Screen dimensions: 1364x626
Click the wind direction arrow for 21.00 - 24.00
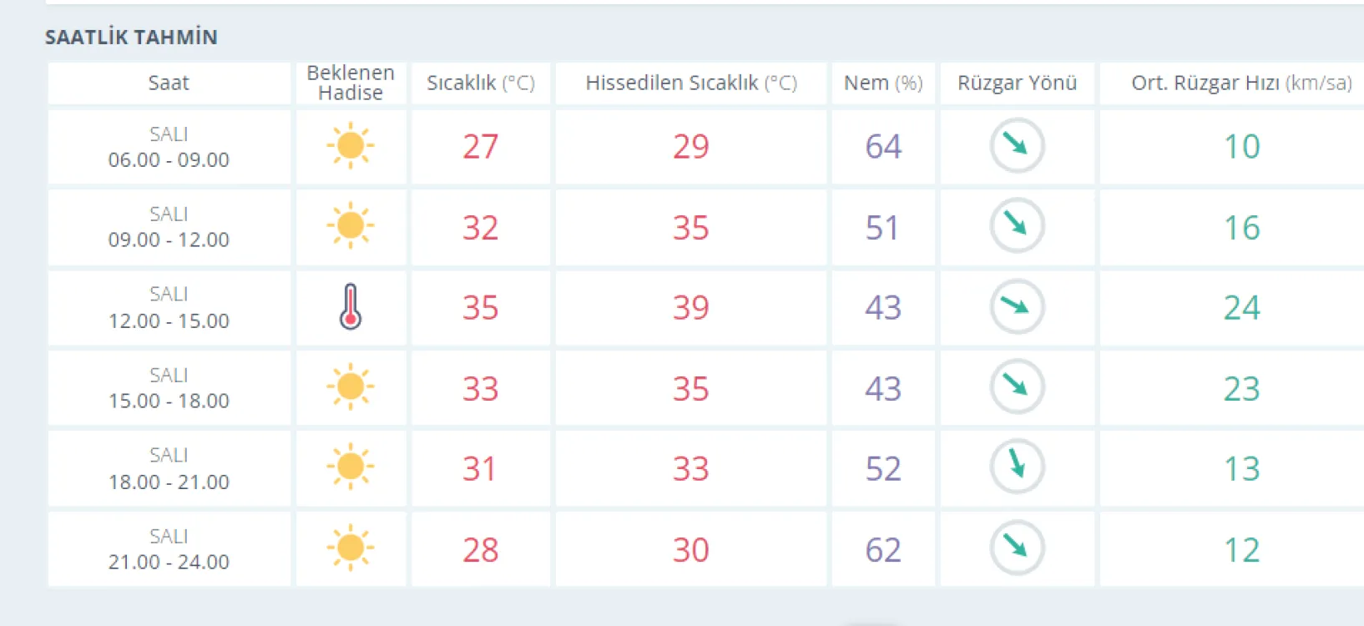point(1017,548)
